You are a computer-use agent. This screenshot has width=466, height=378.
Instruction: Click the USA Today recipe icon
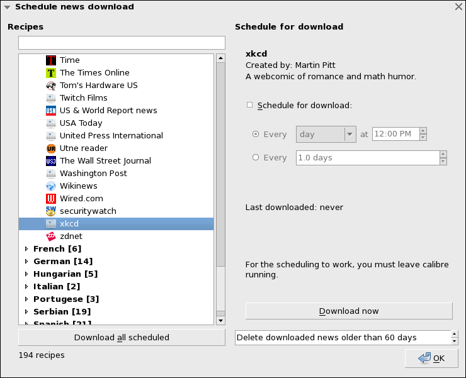click(x=51, y=123)
